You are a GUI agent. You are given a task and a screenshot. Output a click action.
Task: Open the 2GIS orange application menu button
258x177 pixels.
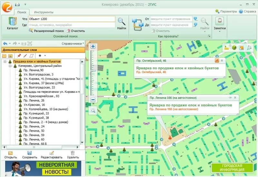(7, 7)
